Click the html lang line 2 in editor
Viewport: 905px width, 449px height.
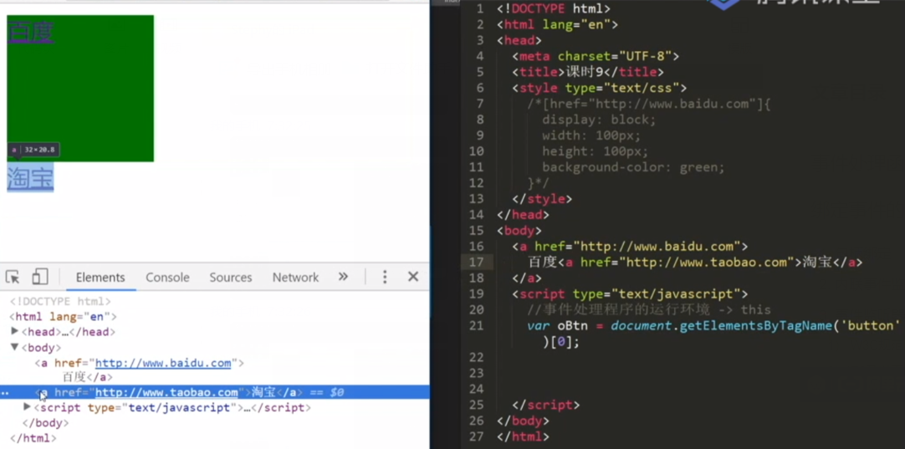click(x=557, y=25)
